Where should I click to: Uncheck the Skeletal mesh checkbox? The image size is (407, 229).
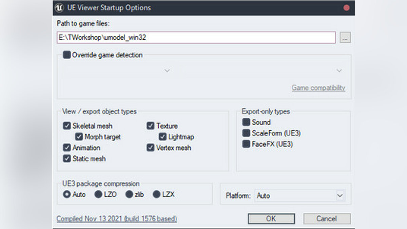67,126
